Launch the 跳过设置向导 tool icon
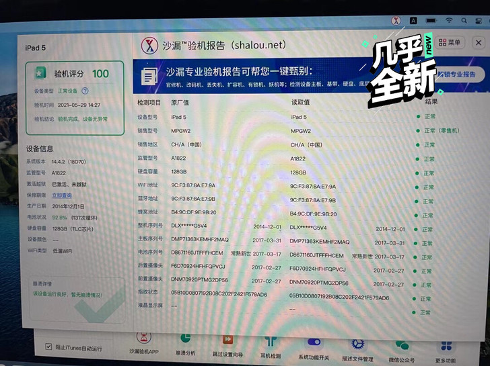 coord(228,340)
